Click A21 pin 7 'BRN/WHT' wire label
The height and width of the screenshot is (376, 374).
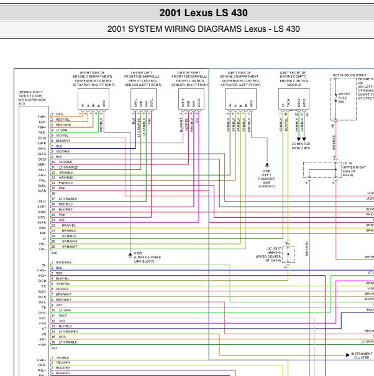click(63, 294)
